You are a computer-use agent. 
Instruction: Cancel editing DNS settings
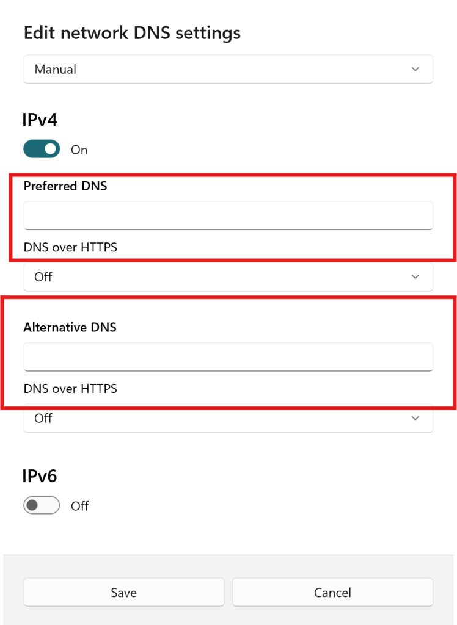(332, 593)
